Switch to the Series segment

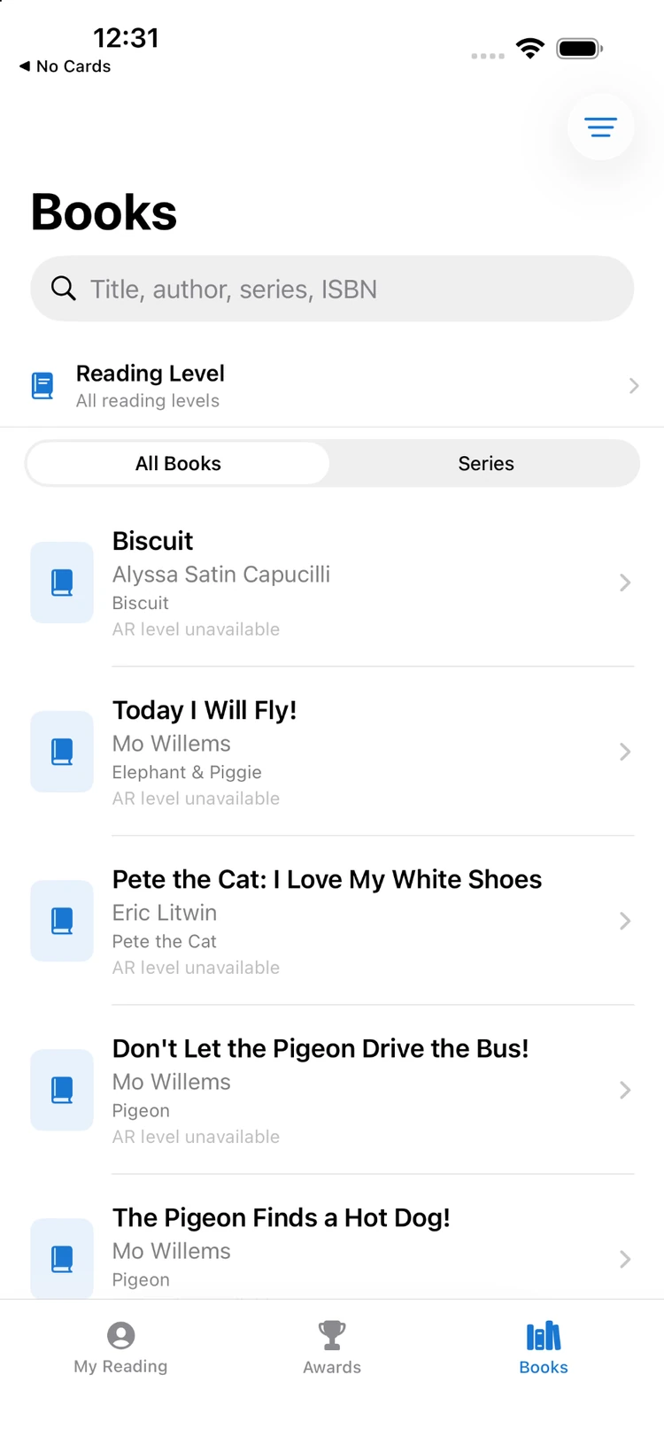[x=486, y=463]
